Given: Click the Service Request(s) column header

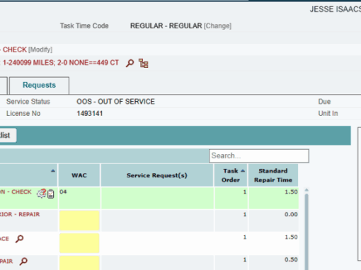Looking at the screenshot, I should click(x=157, y=175).
